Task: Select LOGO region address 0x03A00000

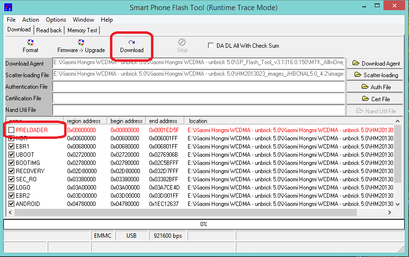Action: (x=82, y=187)
